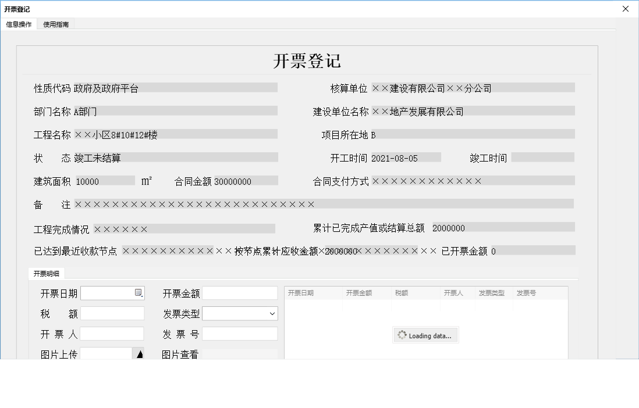Click the 开票人 input field

(x=112, y=333)
